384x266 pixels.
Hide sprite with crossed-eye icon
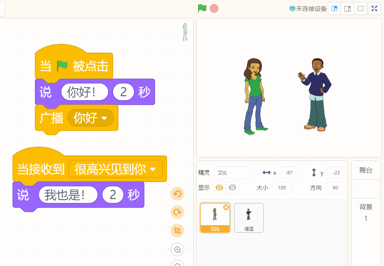click(x=232, y=187)
